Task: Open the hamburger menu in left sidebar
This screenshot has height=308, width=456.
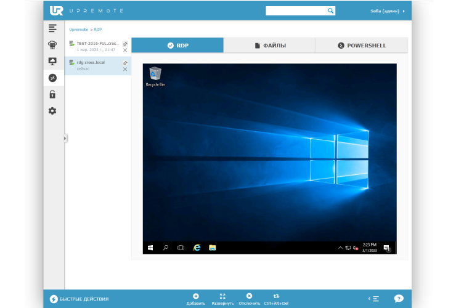Action: click(x=52, y=28)
